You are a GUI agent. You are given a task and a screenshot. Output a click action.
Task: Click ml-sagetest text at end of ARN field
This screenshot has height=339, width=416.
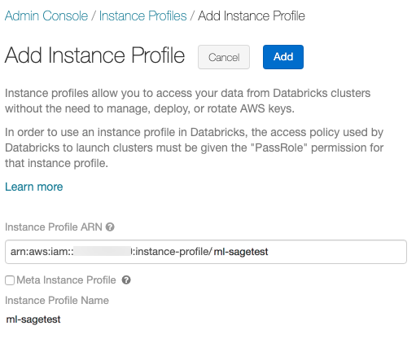coord(241,252)
